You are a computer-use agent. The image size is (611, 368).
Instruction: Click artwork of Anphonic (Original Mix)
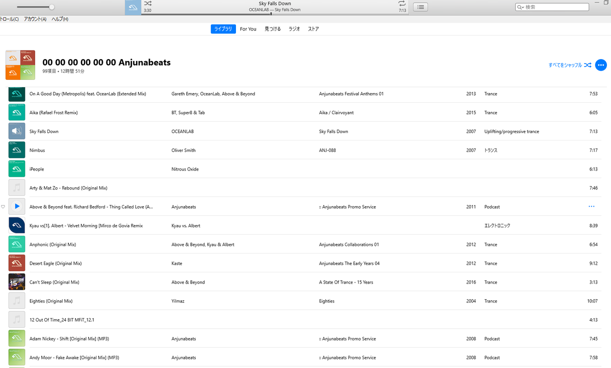pos(17,244)
